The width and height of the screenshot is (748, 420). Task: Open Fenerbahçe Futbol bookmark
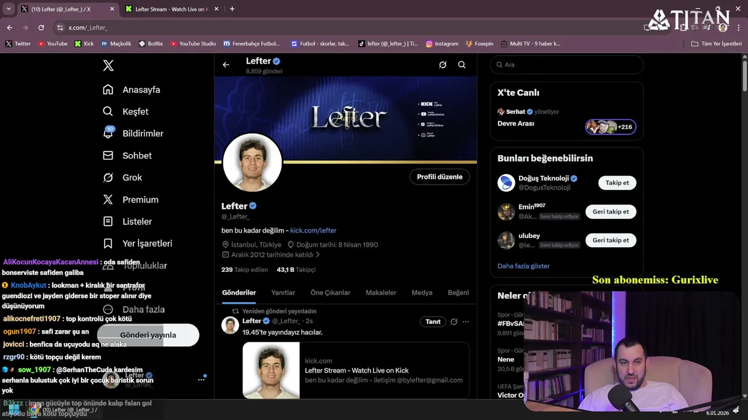click(x=252, y=44)
